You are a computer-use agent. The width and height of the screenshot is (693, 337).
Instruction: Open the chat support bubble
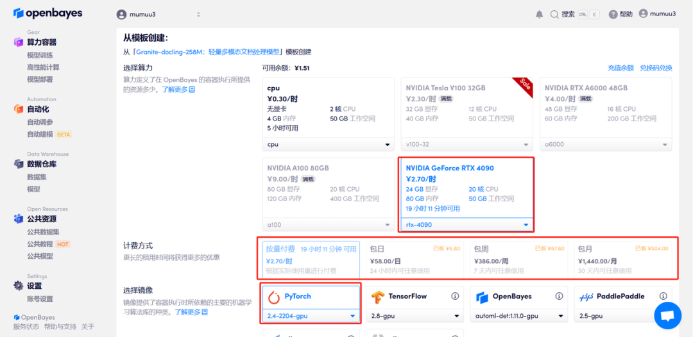[668, 315]
